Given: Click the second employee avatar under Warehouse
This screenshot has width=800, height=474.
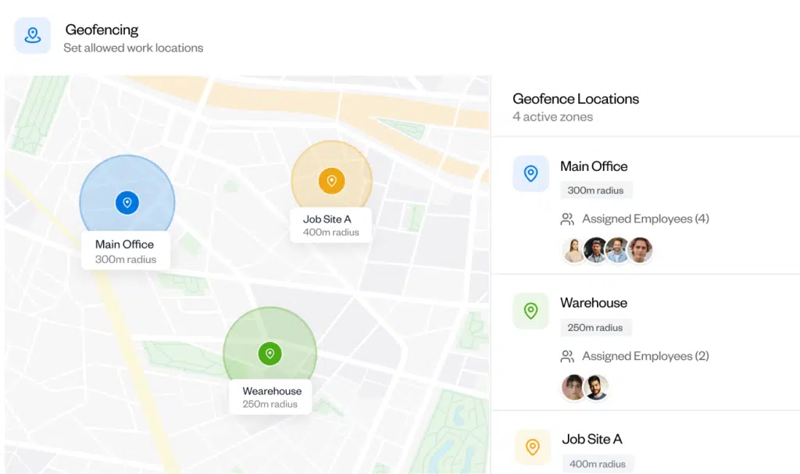Looking at the screenshot, I should [x=597, y=387].
